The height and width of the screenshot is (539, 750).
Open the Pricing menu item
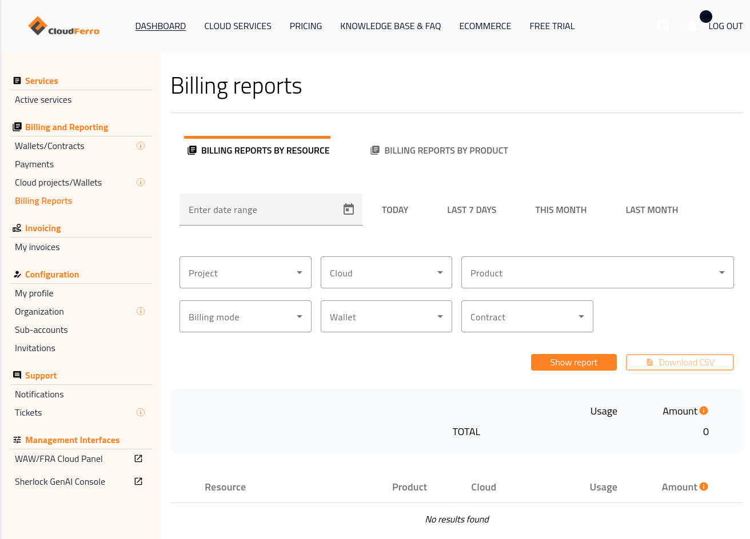306,26
